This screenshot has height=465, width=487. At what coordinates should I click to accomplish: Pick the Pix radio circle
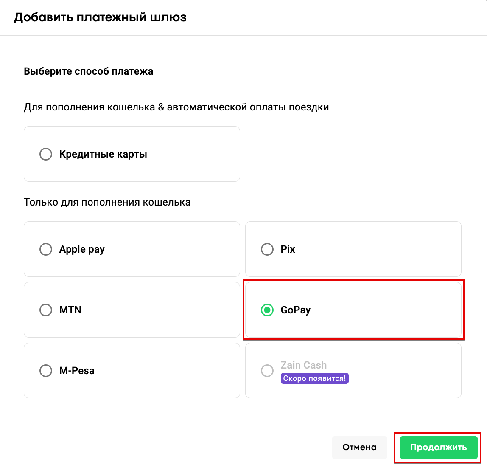267,249
